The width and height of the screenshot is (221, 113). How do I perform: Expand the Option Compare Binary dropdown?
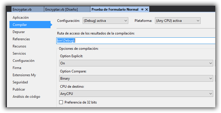136,78
